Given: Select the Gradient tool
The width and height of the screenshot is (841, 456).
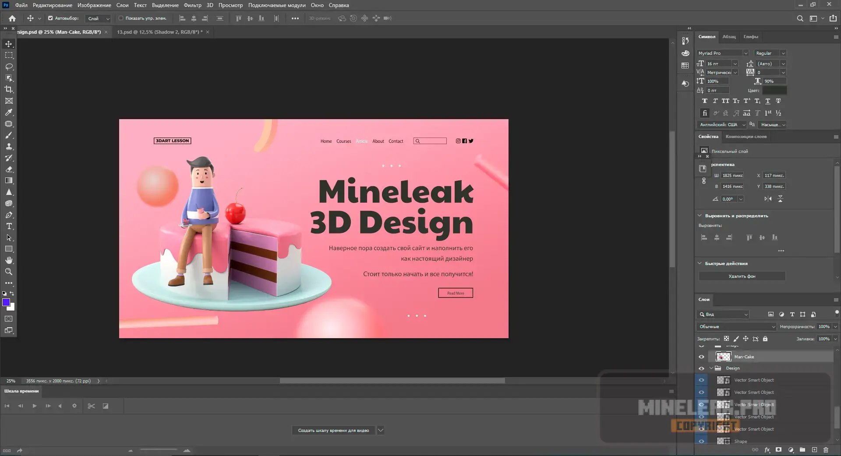Looking at the screenshot, I should coord(9,180).
